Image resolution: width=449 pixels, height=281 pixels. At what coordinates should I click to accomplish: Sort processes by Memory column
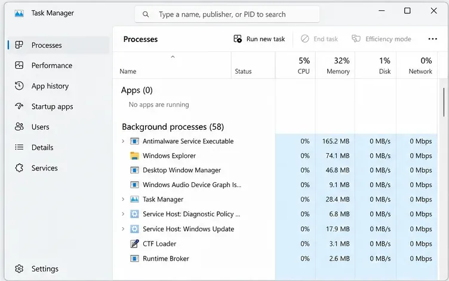click(x=336, y=65)
